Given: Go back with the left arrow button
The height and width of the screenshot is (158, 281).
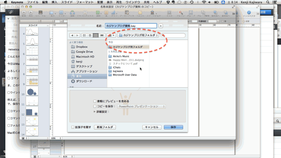Looking at the screenshot, I should pos(72,35).
